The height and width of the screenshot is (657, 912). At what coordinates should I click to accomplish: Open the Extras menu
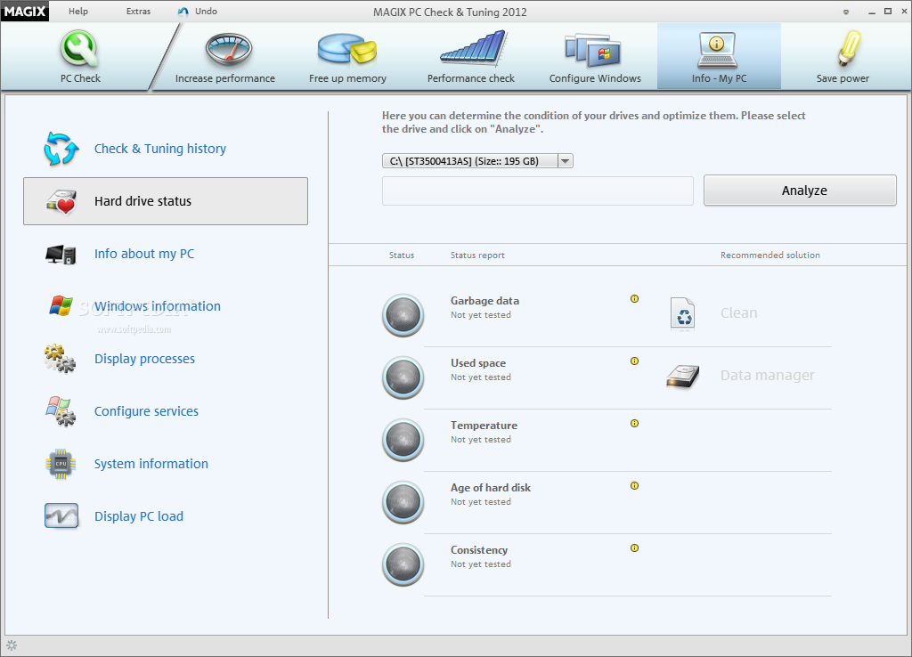click(x=138, y=11)
